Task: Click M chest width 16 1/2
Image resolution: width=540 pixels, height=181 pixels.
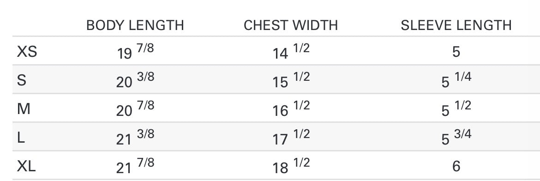Action: [x=291, y=109]
